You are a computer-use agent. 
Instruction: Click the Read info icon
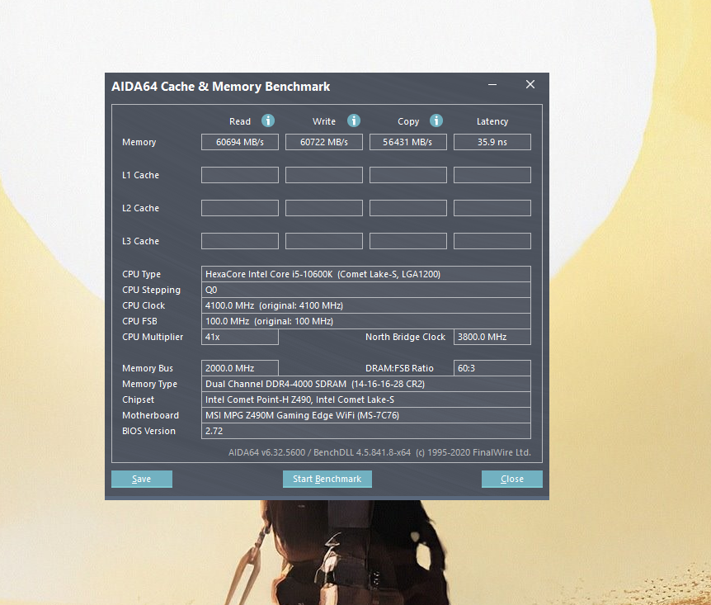point(268,121)
